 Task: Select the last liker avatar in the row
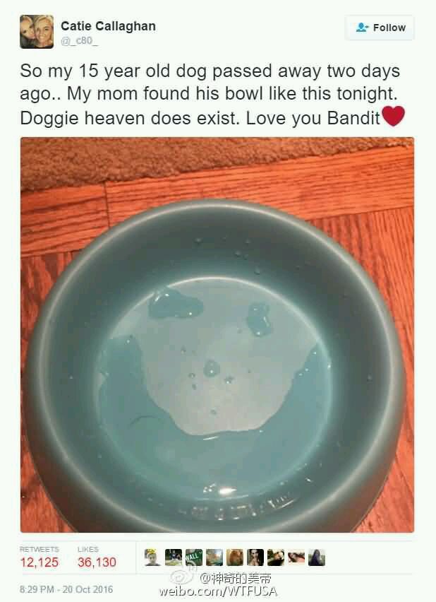(317, 557)
